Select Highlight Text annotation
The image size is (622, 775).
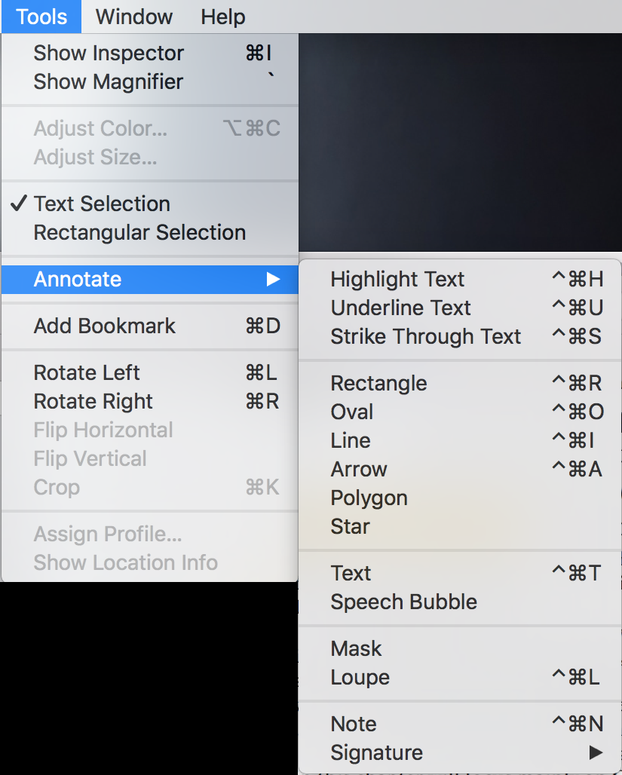[x=397, y=279]
